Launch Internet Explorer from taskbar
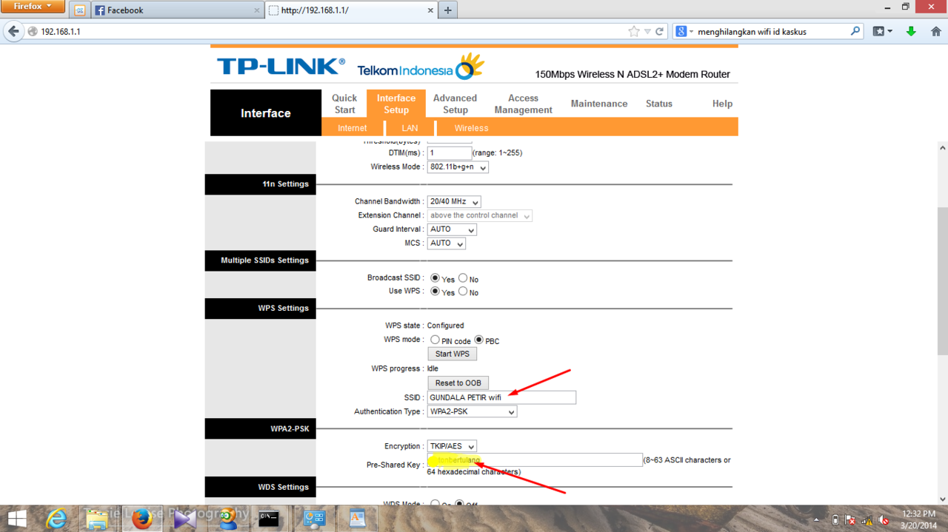This screenshot has width=948, height=532. pyautogui.click(x=56, y=519)
